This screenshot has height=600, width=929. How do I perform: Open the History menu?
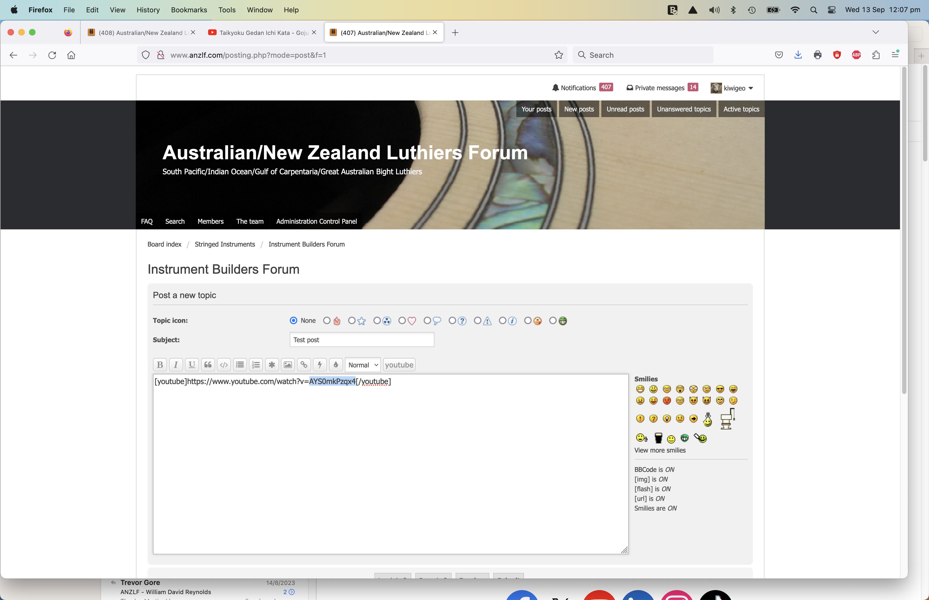148,10
